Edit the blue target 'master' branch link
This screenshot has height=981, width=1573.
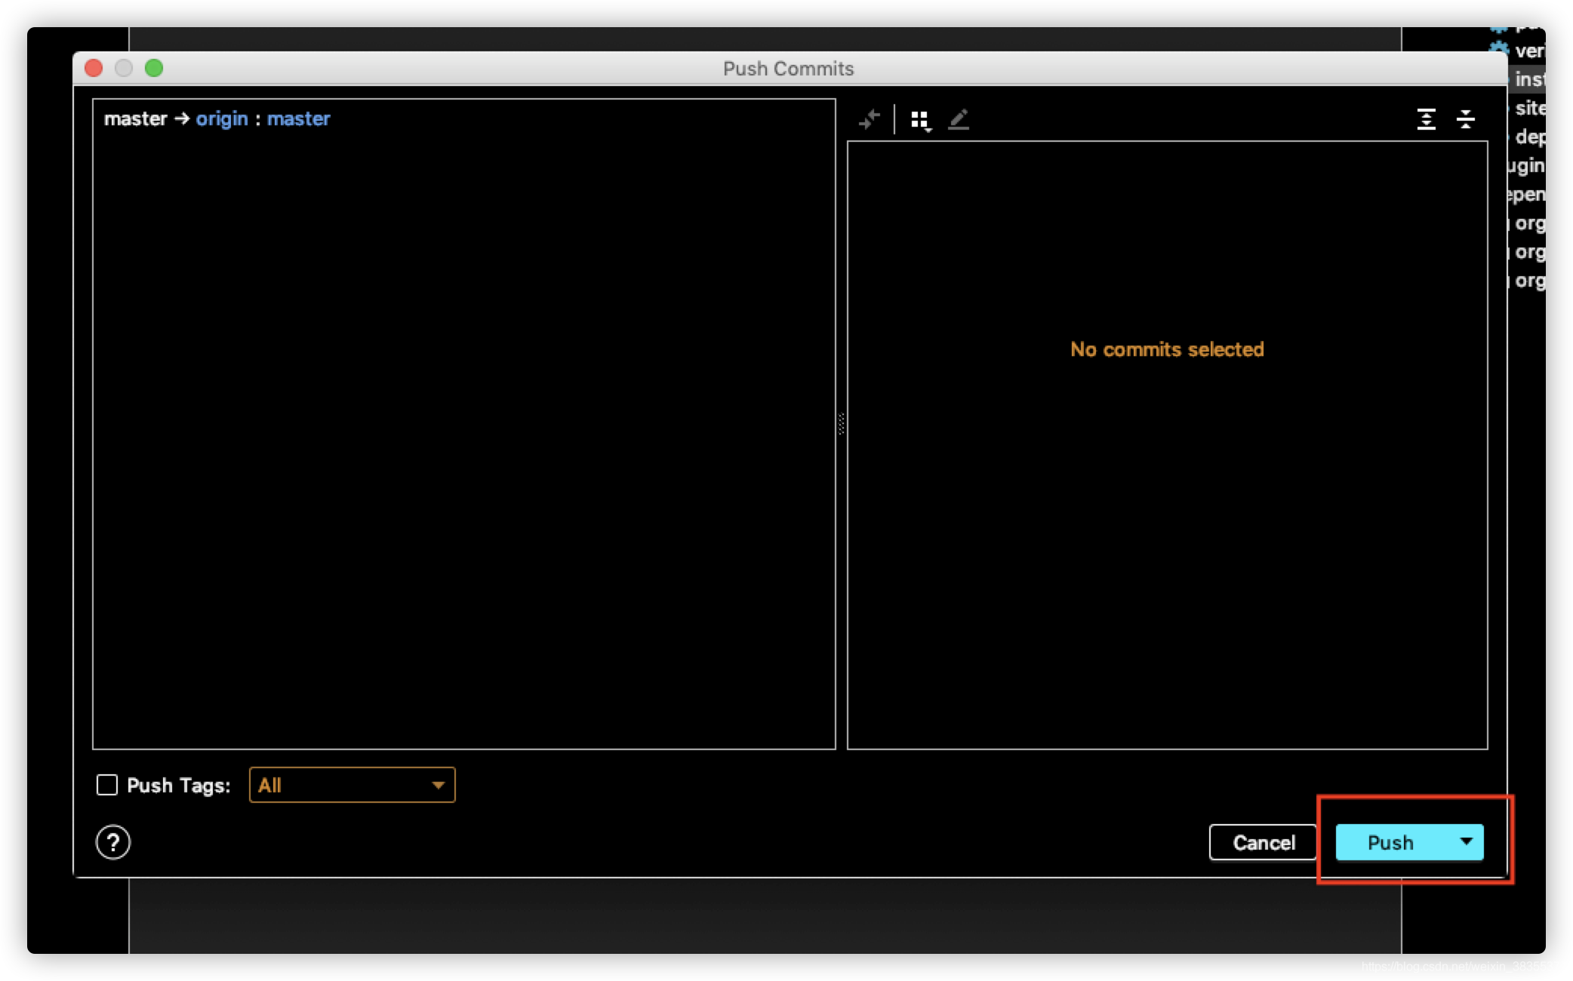click(x=298, y=118)
